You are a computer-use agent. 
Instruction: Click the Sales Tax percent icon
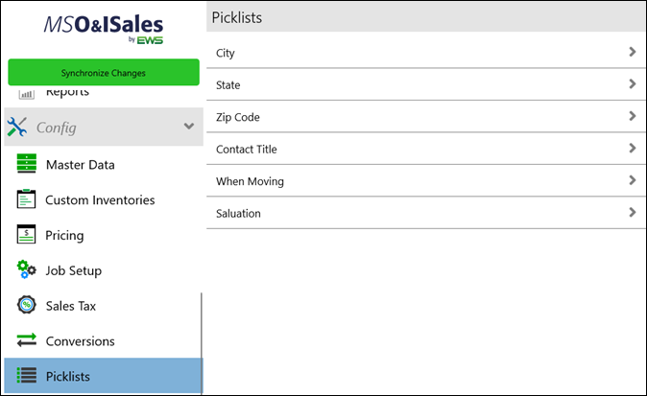point(27,306)
